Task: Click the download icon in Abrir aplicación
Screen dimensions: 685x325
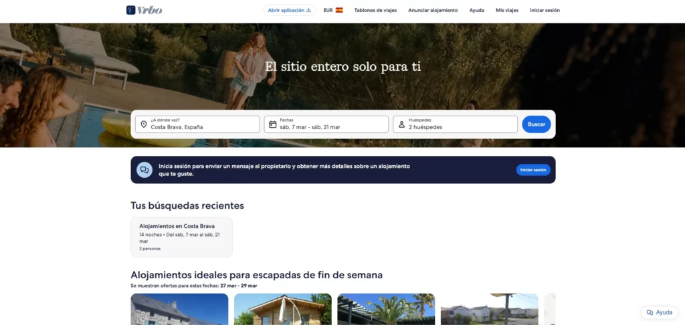Action: pos(308,10)
